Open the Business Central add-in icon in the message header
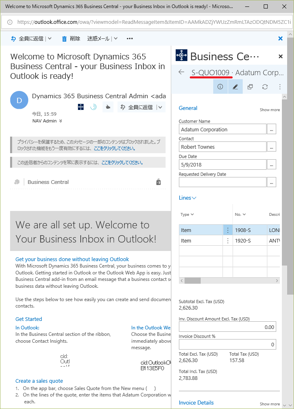 (x=81, y=107)
